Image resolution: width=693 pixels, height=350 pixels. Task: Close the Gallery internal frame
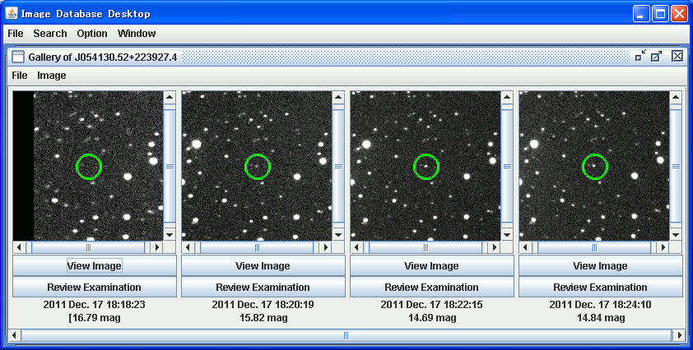[677, 56]
